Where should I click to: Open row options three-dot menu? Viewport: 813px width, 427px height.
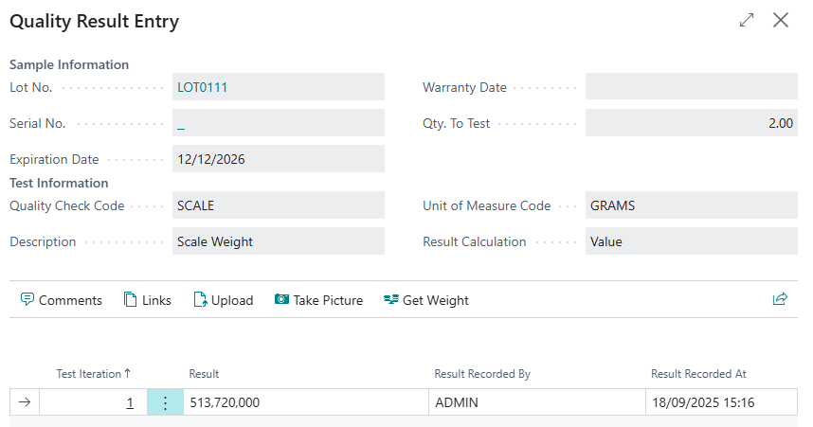coord(165,402)
